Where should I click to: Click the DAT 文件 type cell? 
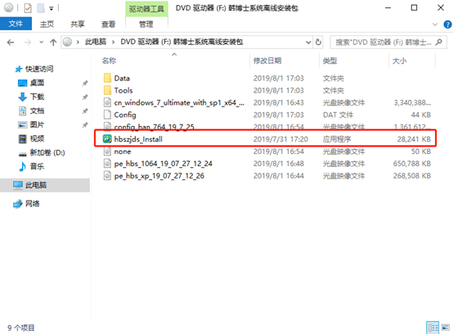click(x=338, y=115)
